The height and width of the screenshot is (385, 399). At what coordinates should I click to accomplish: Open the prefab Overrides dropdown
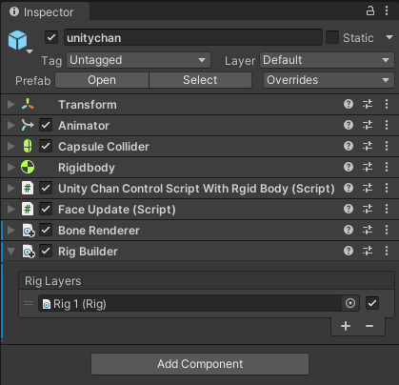329,80
